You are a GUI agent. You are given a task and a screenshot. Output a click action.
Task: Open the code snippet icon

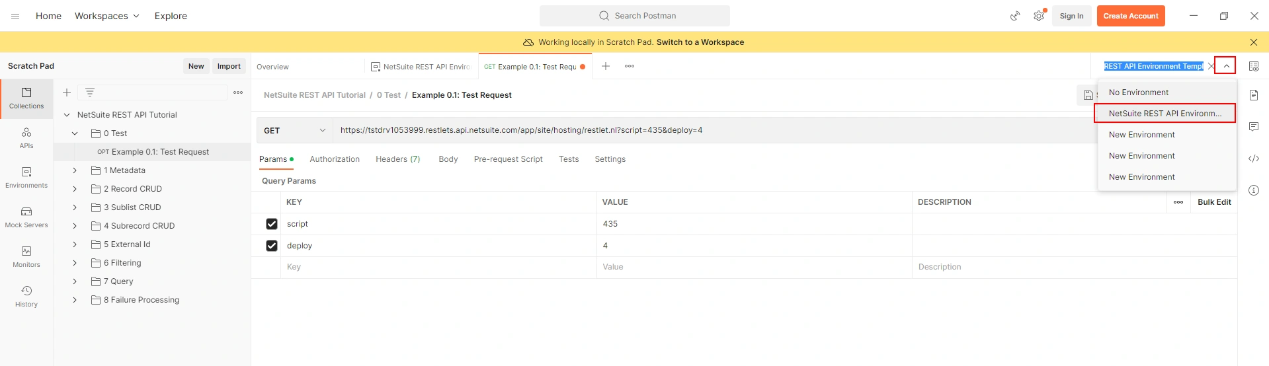click(1254, 159)
